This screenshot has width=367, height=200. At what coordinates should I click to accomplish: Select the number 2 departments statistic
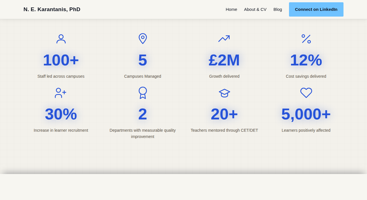tap(142, 114)
